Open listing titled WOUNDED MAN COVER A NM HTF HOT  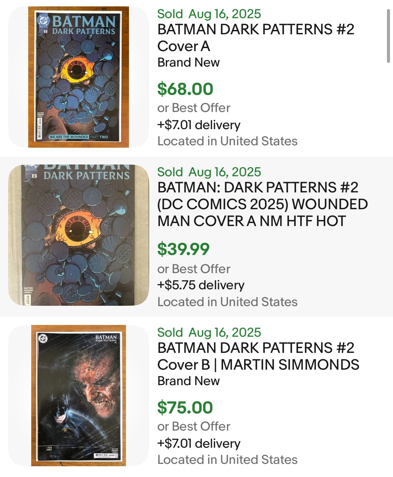click(263, 204)
